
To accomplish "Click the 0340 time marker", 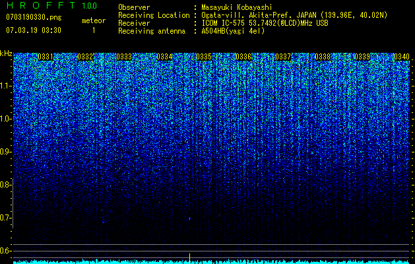I will click(x=402, y=57).
